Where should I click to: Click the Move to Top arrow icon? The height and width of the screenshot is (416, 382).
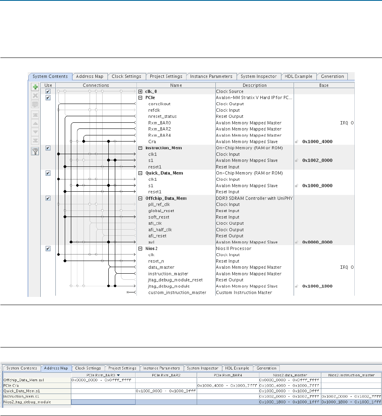click(x=35, y=115)
